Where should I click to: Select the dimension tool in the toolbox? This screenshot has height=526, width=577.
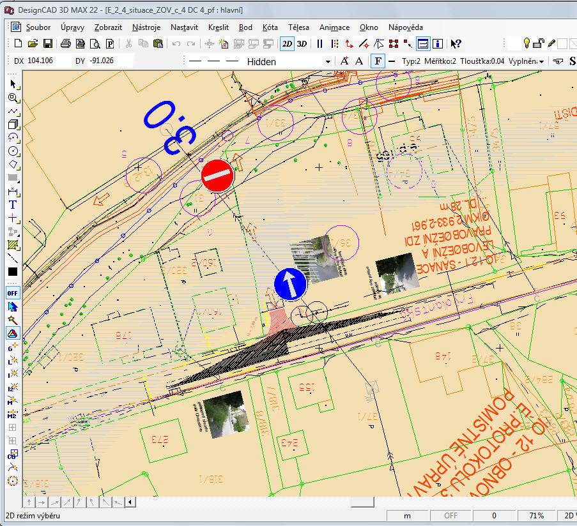tap(13, 192)
